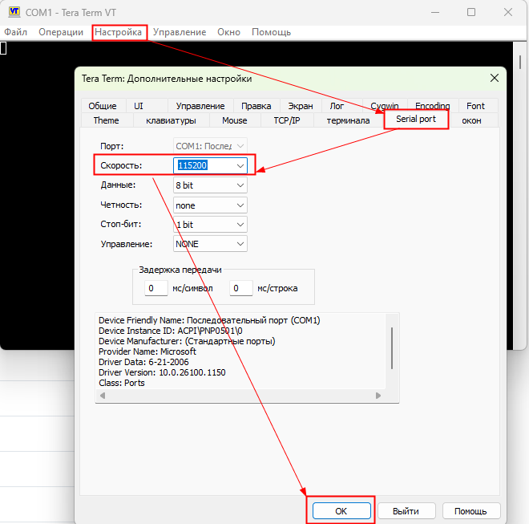Expand the flow control dropdown showing NONE
529x524 pixels.
click(x=240, y=244)
